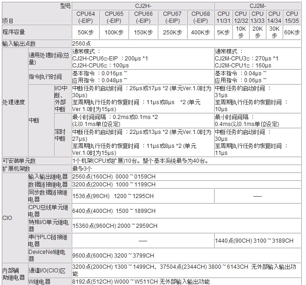Viewport: 306px width, 285px height.
Task: Click the CPU 14/34 column header
Action: point(274,17)
